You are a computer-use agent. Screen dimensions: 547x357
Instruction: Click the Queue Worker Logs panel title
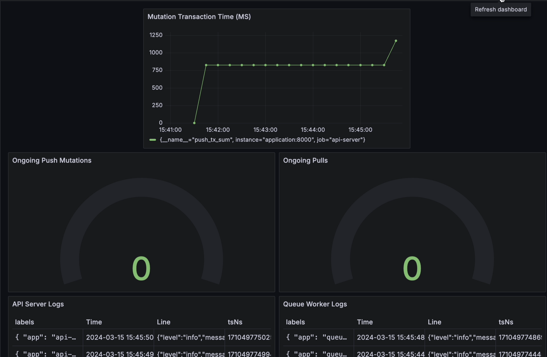coord(315,304)
